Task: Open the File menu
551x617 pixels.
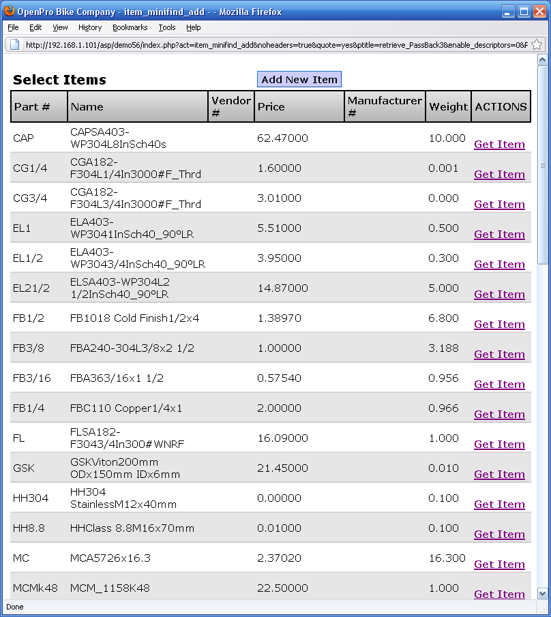Action: click(13, 27)
